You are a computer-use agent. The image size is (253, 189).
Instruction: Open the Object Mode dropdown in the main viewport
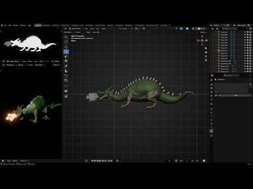(x=76, y=28)
